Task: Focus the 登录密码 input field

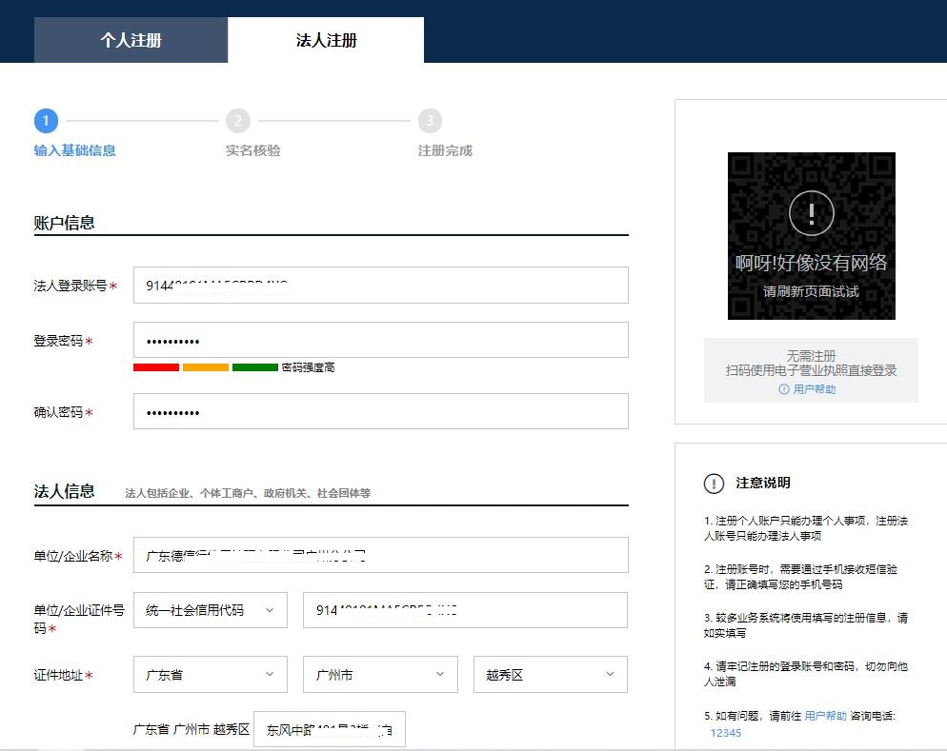Action: click(x=380, y=340)
